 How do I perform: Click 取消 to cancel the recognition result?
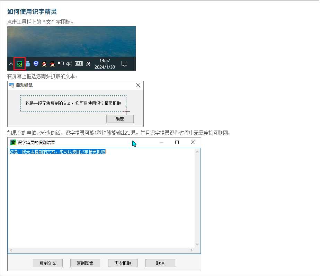[160, 263]
